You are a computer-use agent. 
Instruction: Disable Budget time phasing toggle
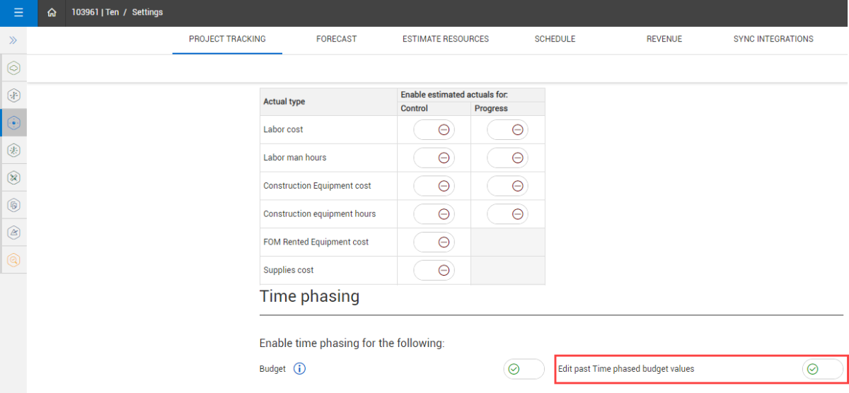pos(524,369)
